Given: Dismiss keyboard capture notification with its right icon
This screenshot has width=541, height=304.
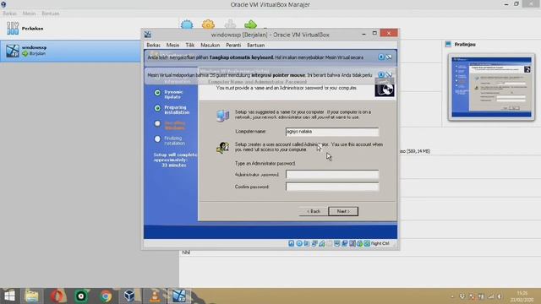Looking at the screenshot, I should (x=389, y=57).
